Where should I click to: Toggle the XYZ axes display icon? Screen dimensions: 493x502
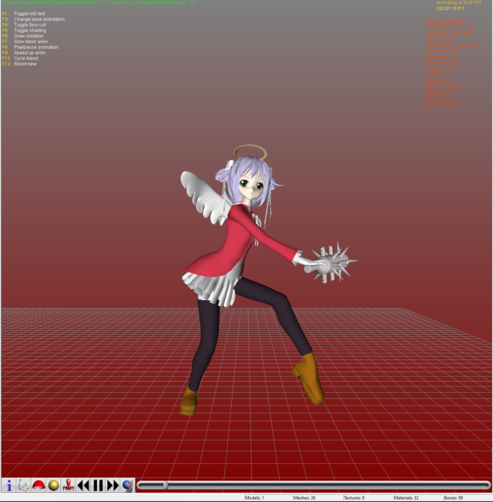23,485
